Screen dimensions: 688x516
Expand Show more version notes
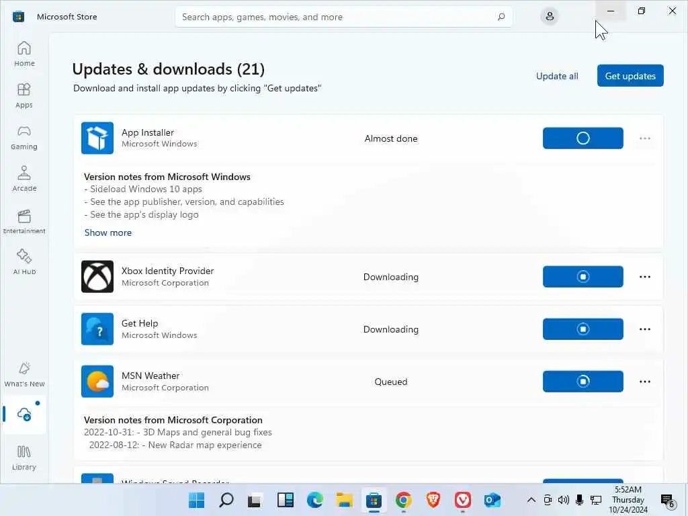tap(108, 232)
